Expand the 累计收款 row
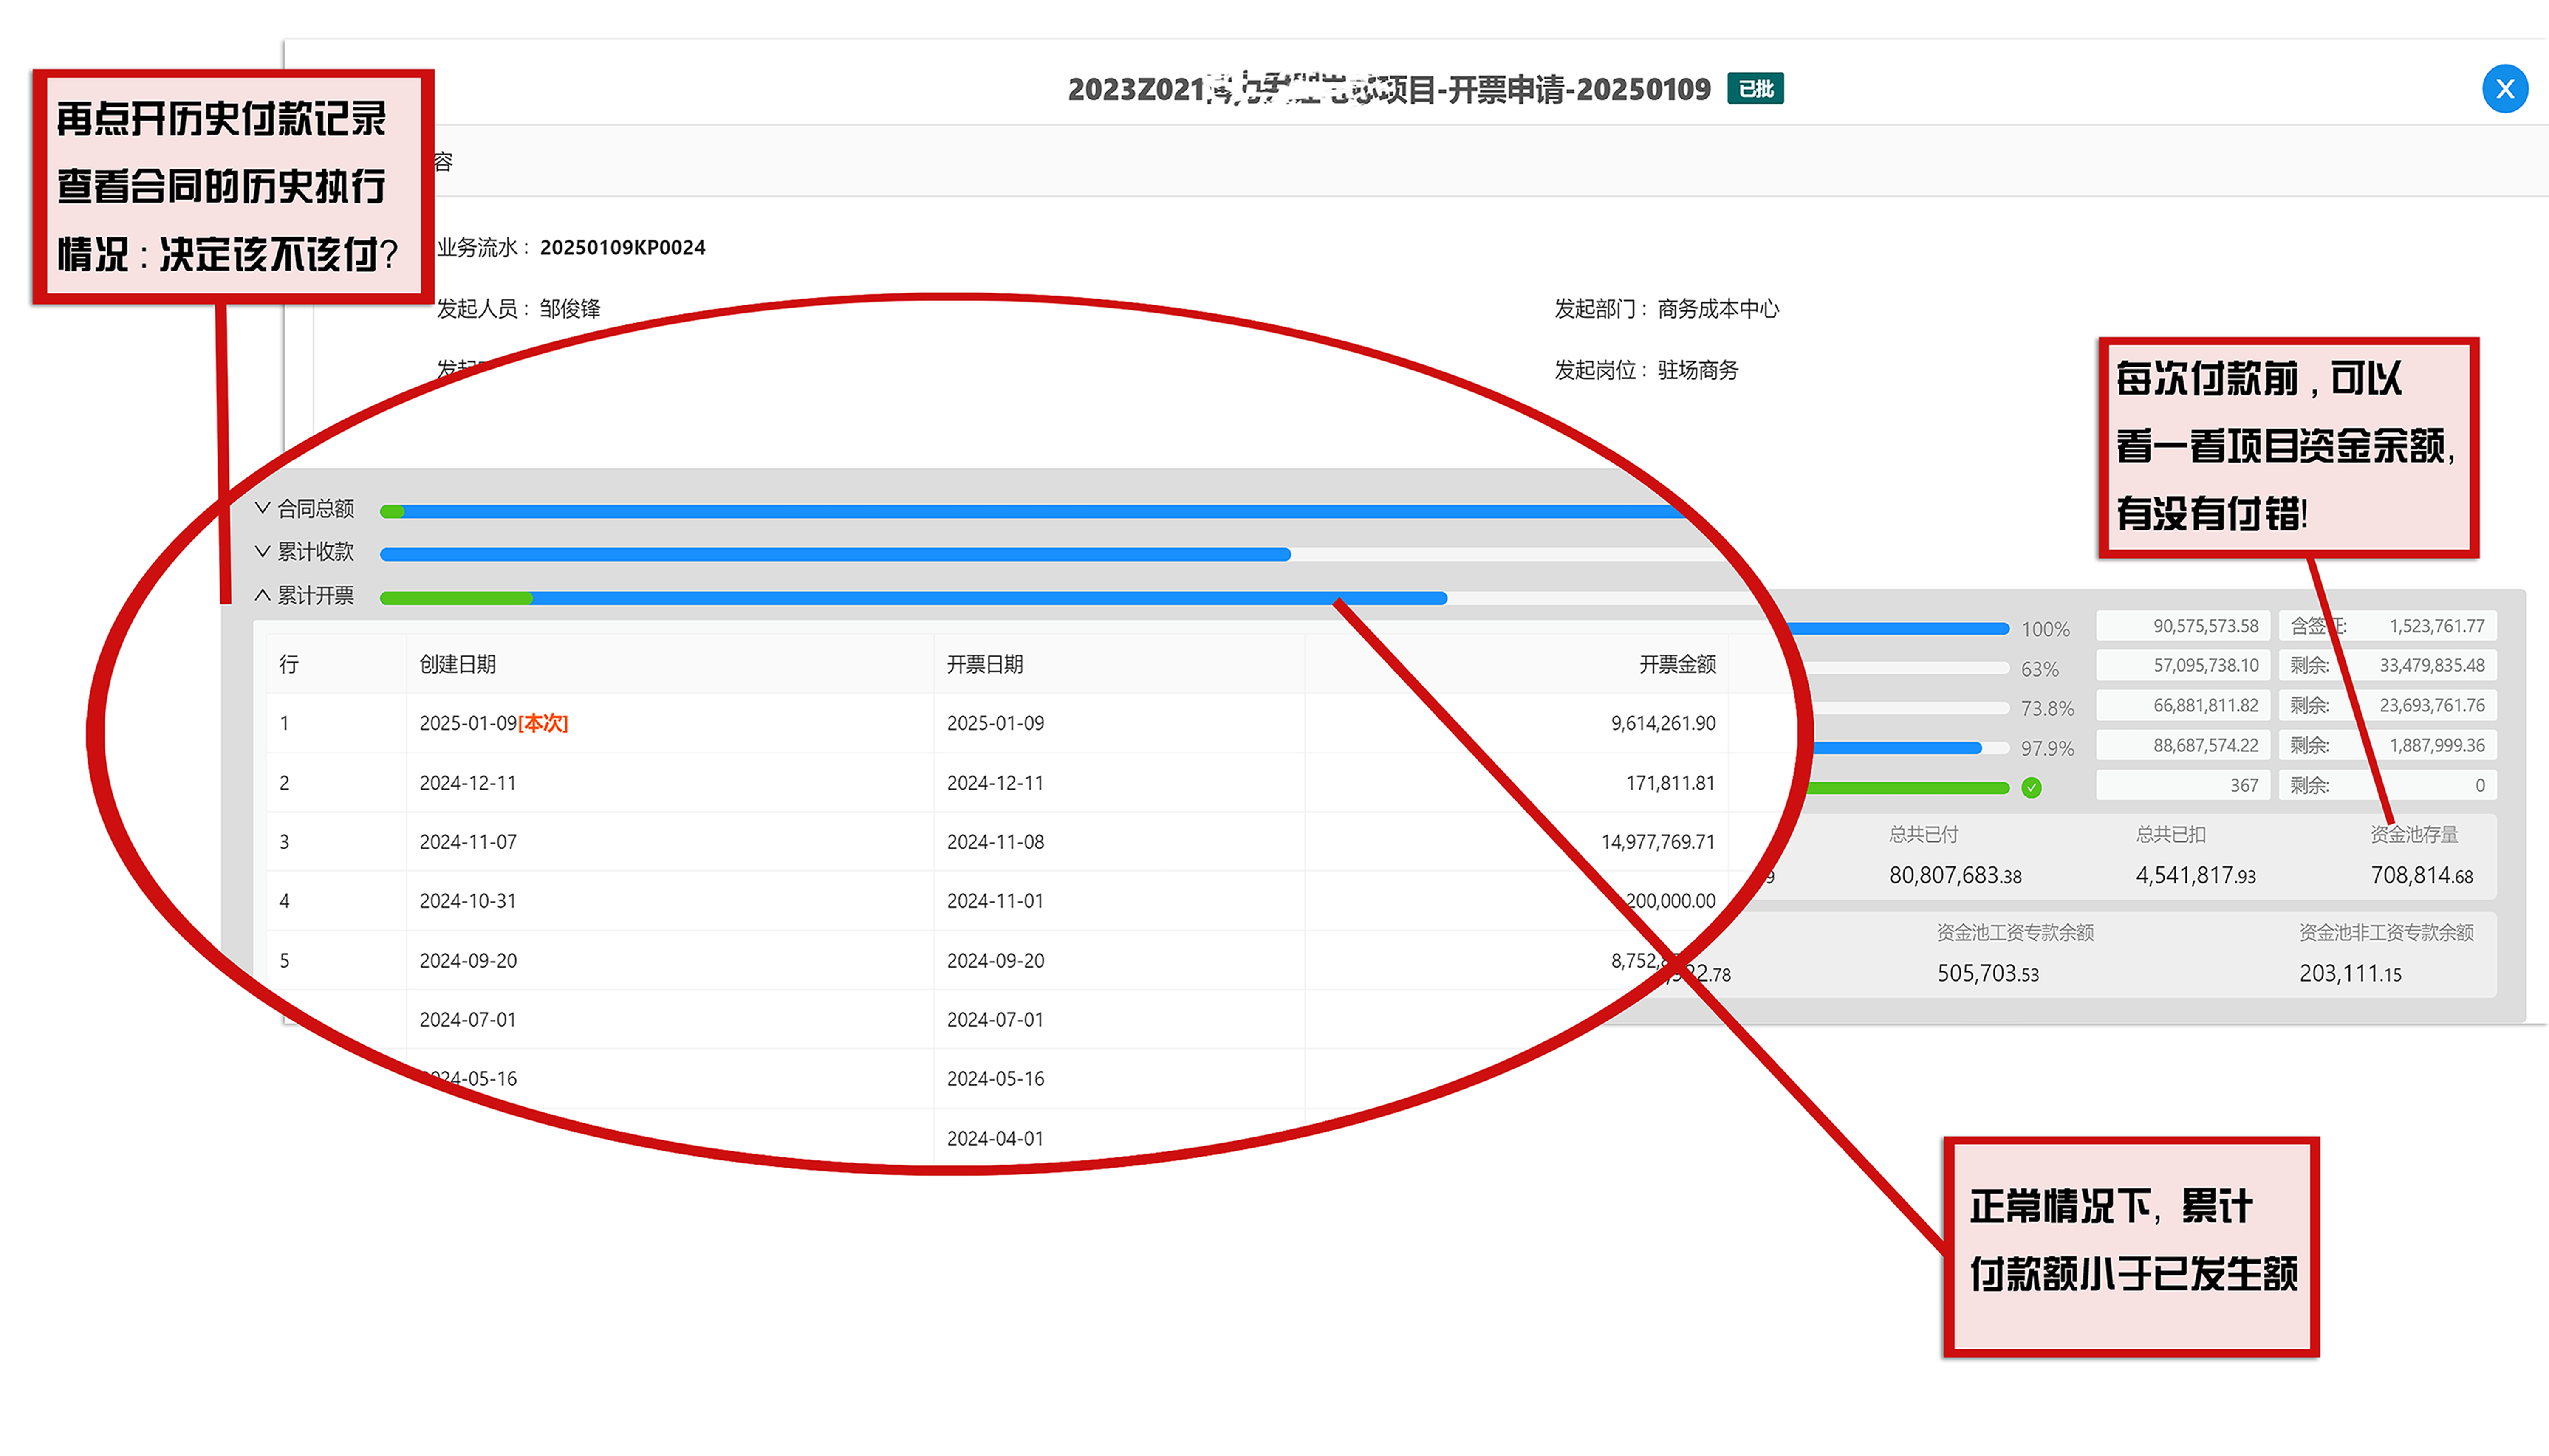2549x1456 pixels. [262, 551]
